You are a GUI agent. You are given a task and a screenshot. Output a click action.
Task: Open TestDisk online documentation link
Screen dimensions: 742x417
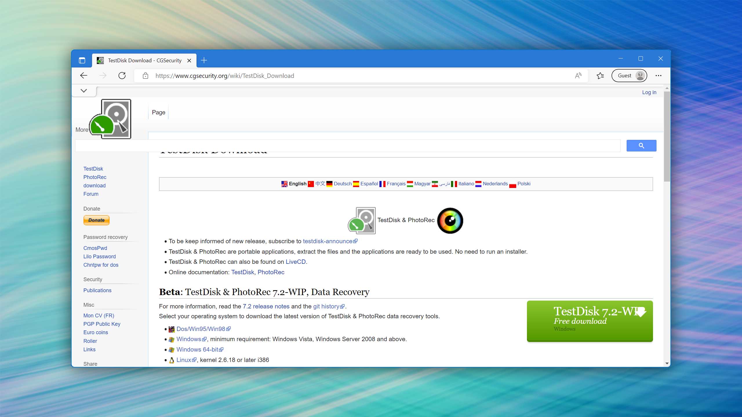(242, 272)
